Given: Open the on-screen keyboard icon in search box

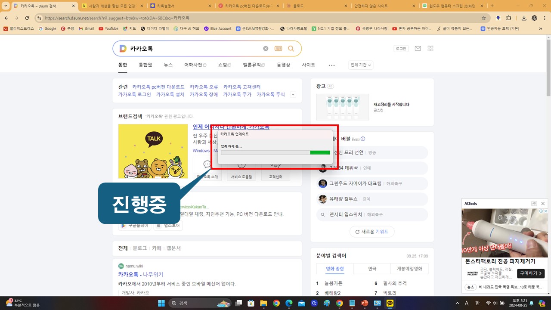Looking at the screenshot, I should 278,49.
